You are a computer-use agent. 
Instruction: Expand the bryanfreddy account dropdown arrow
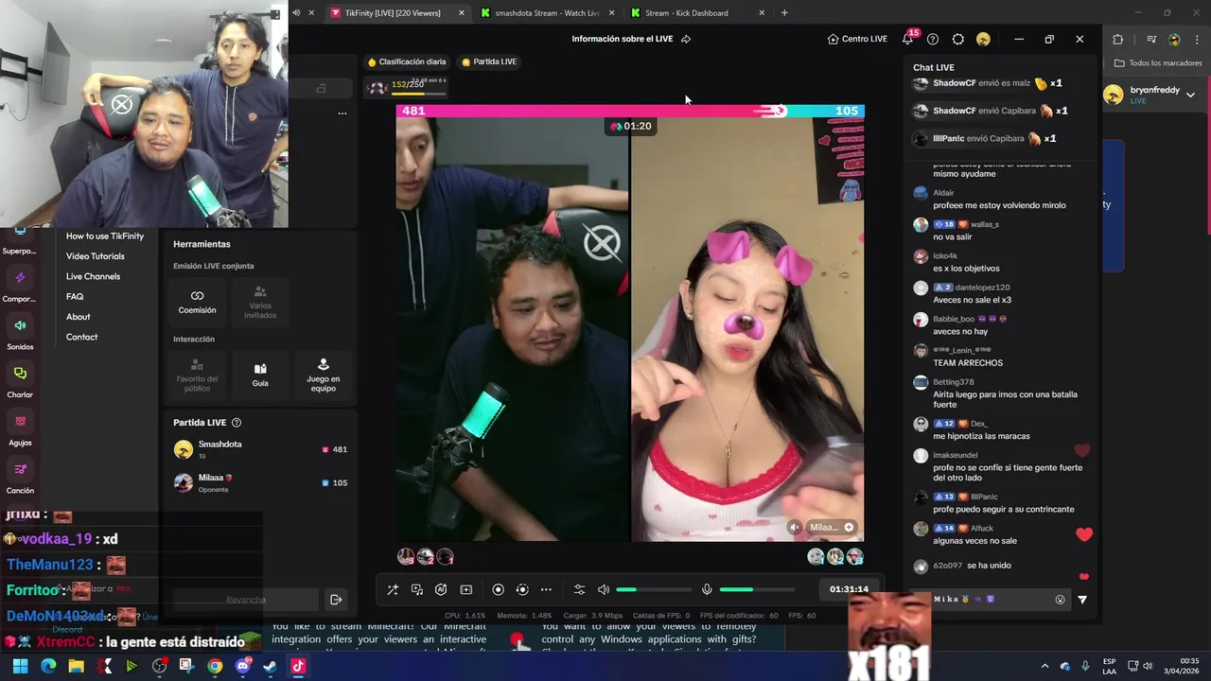click(x=1190, y=95)
